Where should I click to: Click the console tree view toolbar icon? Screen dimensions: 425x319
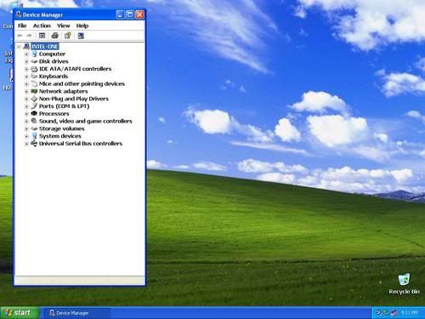click(42, 36)
